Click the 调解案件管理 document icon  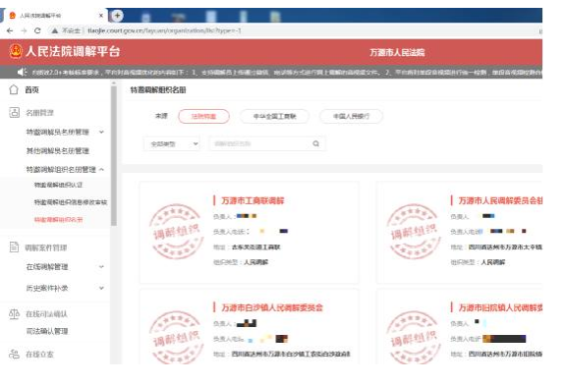pos(14,247)
